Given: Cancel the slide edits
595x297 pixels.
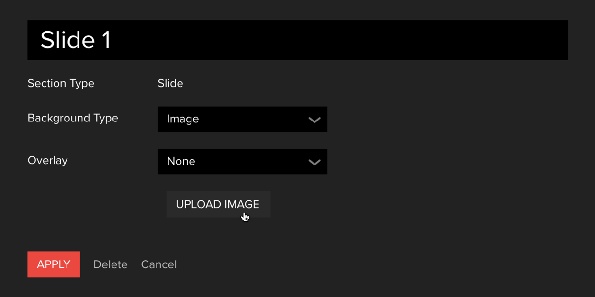Looking at the screenshot, I should [158, 264].
